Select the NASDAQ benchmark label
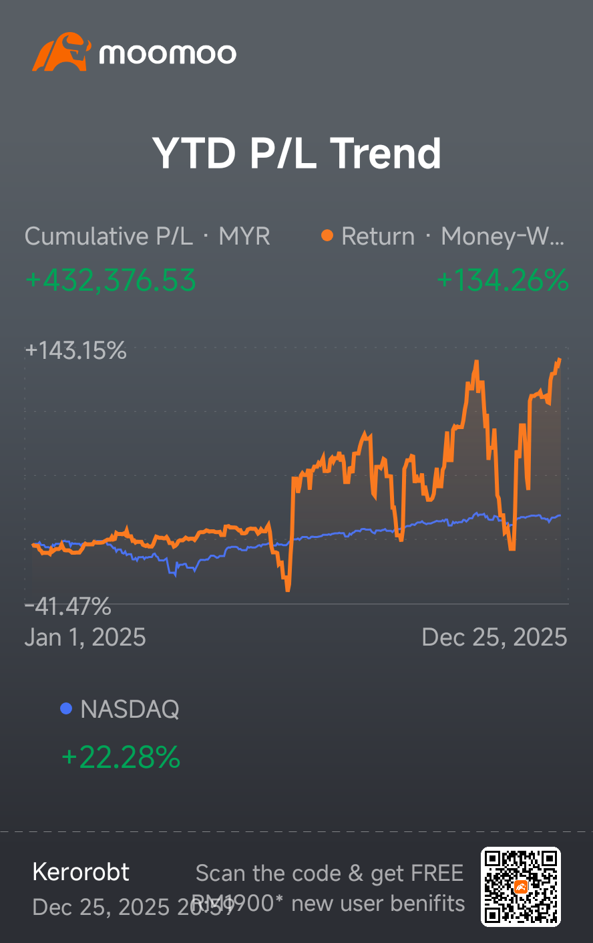Image resolution: width=593 pixels, height=943 pixels. (x=130, y=709)
